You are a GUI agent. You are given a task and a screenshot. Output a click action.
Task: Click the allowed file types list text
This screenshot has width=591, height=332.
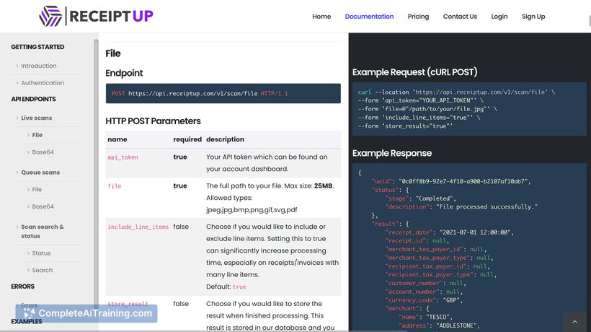[252, 210]
